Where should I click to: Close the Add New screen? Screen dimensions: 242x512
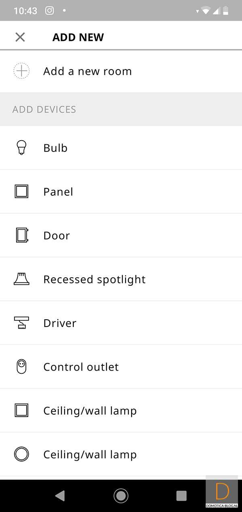(20, 37)
